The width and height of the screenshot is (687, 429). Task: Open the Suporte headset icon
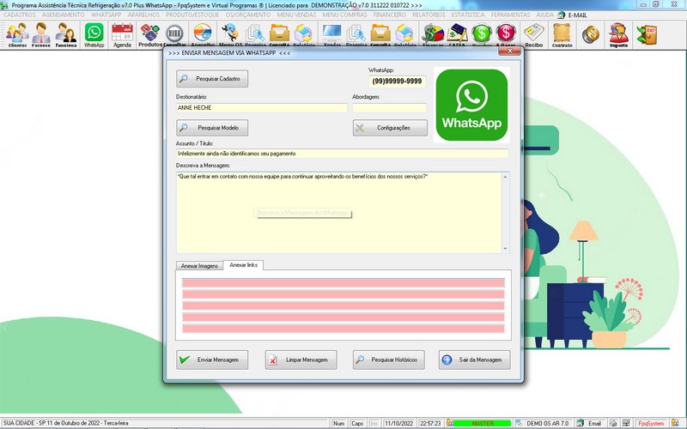[x=618, y=34]
